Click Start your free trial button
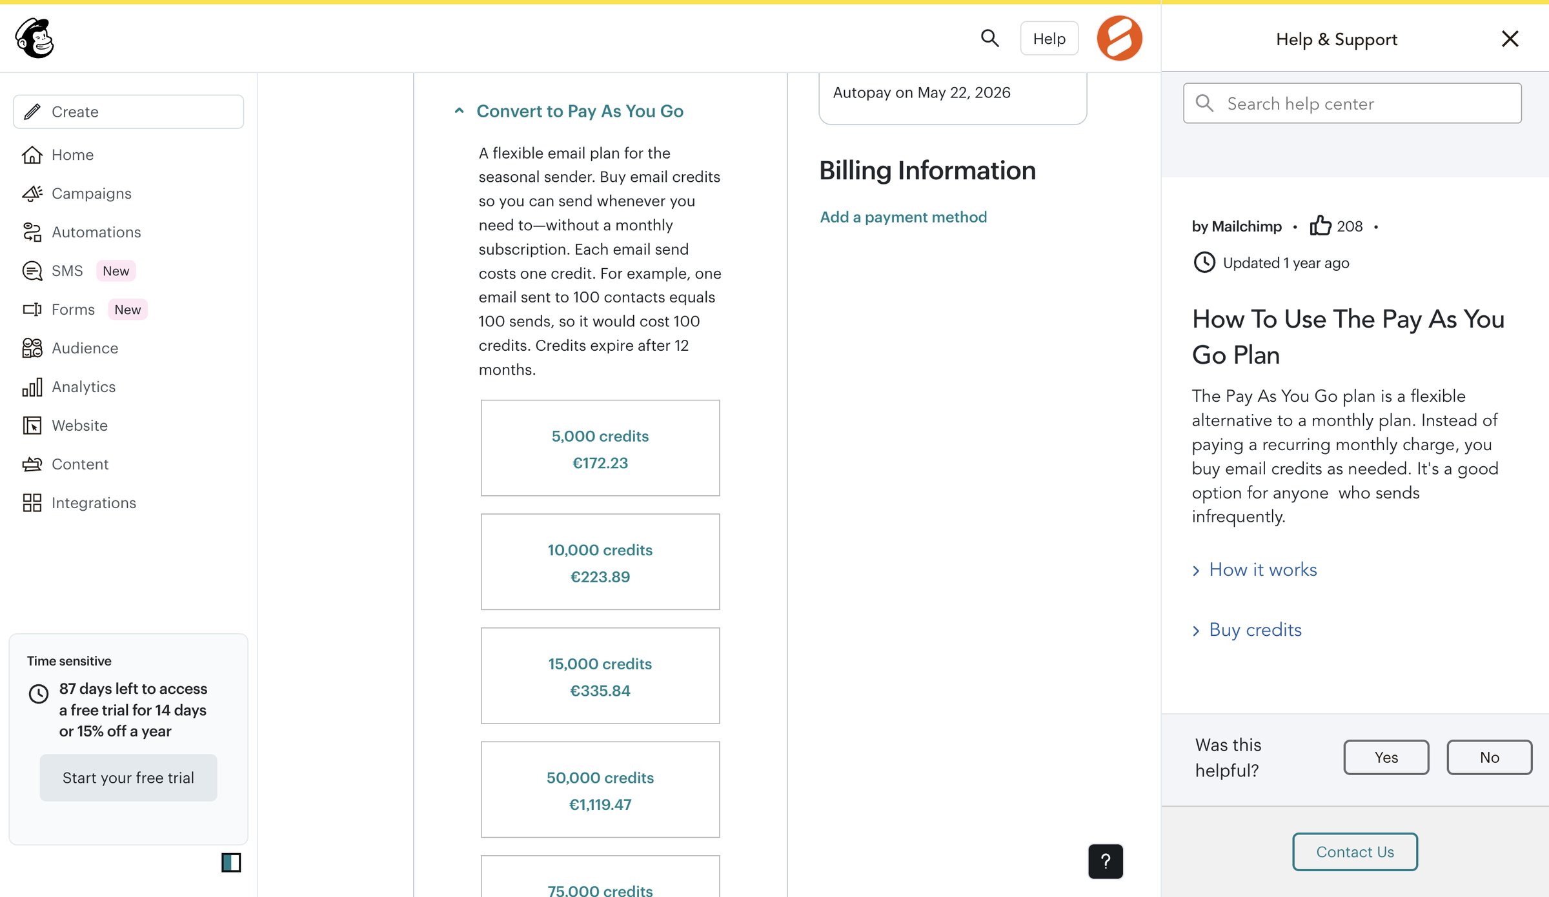Image resolution: width=1549 pixels, height=897 pixels. 128,778
